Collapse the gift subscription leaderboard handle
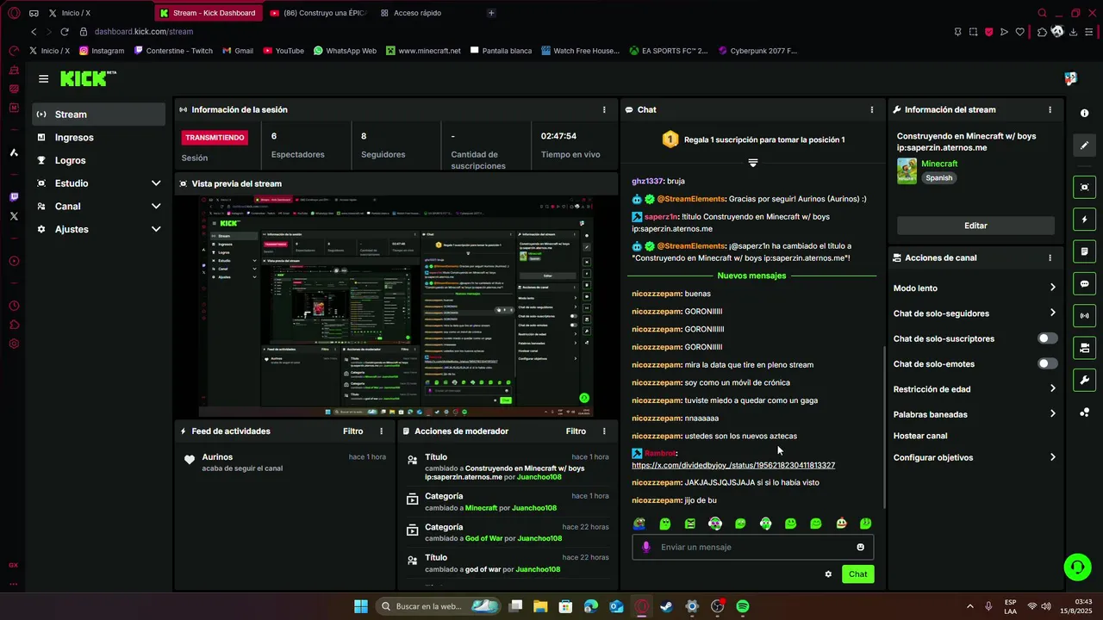 [x=752, y=163]
